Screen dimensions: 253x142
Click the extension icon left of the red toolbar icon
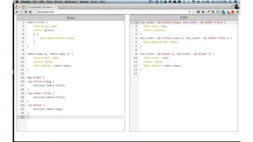[228, 12]
